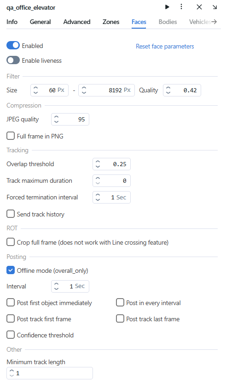Enable Post track last frame checkbox
226x384 pixels.
click(120, 318)
